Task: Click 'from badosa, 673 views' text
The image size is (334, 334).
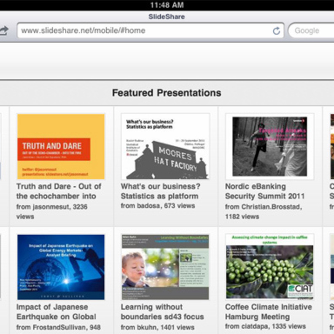Action: pos(158,206)
